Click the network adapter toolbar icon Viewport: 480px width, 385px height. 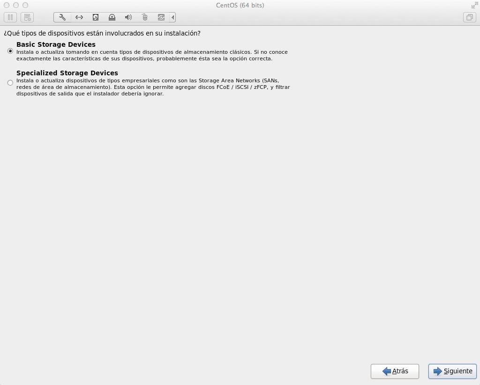pos(79,17)
